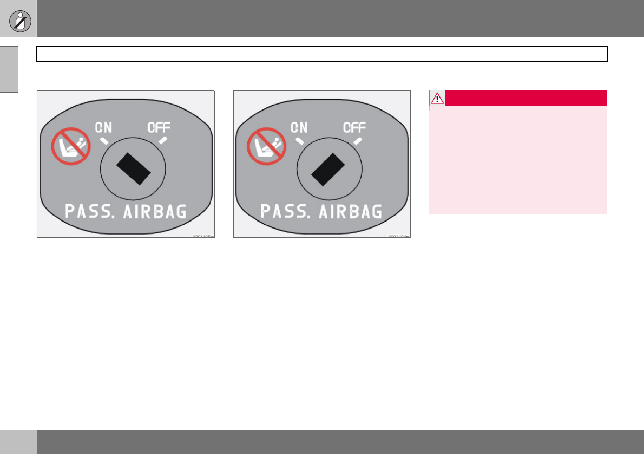This screenshot has height=455, width=644.
Task: Click the light gray page number box
Action: point(18,442)
